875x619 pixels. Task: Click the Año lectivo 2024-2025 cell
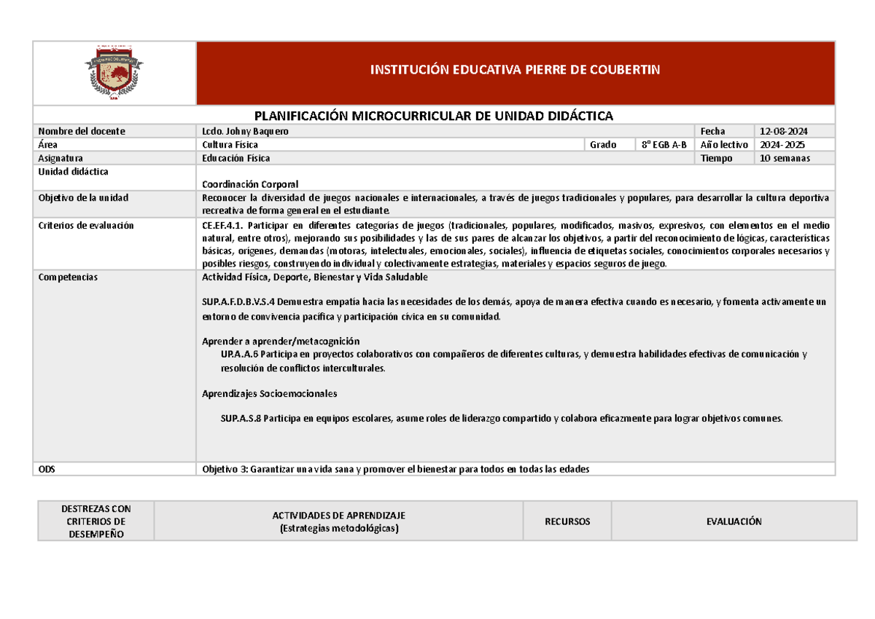click(782, 144)
